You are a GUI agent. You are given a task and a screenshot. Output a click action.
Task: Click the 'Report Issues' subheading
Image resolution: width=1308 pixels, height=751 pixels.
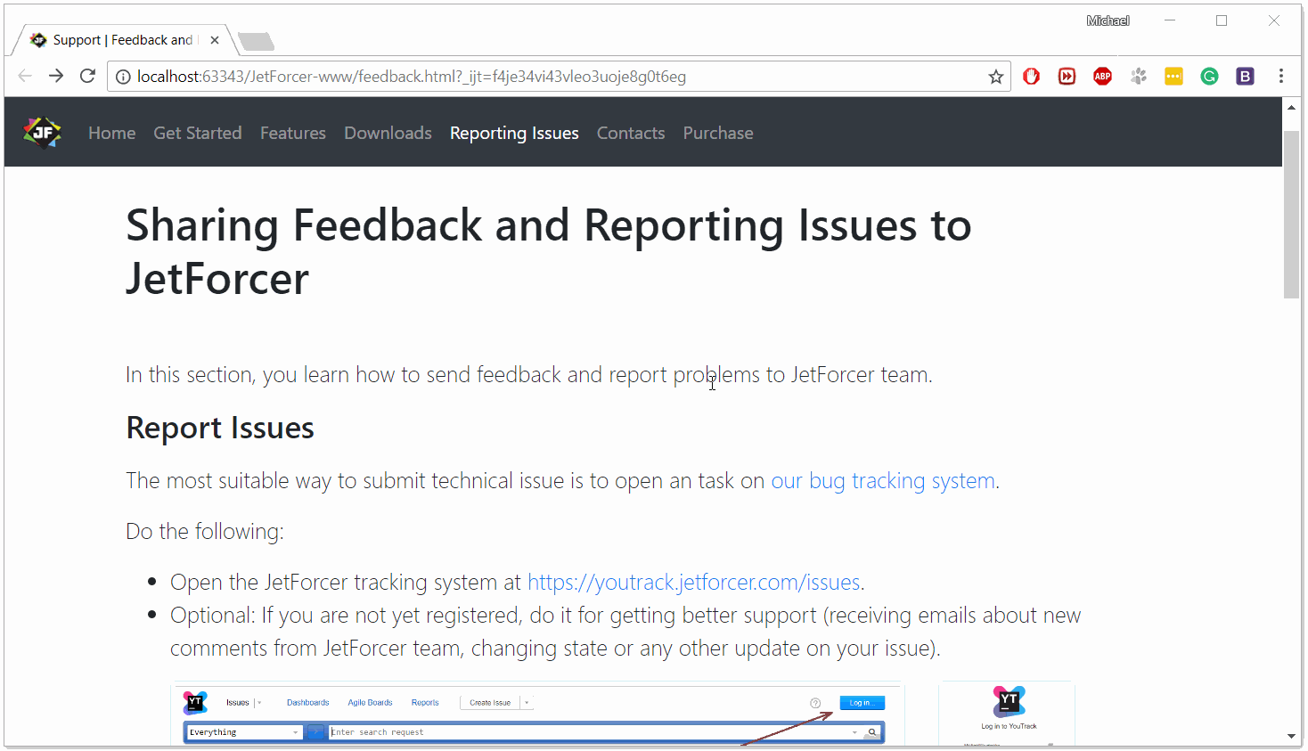(220, 429)
